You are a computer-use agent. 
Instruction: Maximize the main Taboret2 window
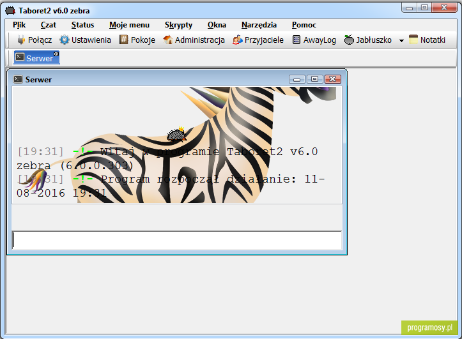click(x=424, y=8)
